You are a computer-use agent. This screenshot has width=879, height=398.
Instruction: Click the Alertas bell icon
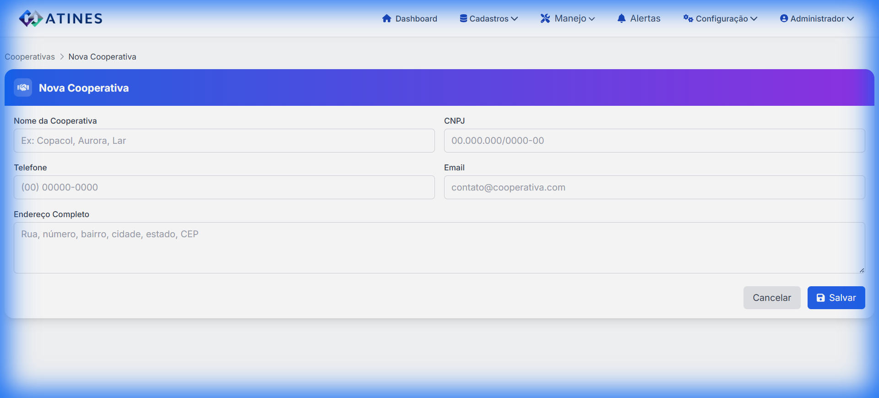coord(621,18)
